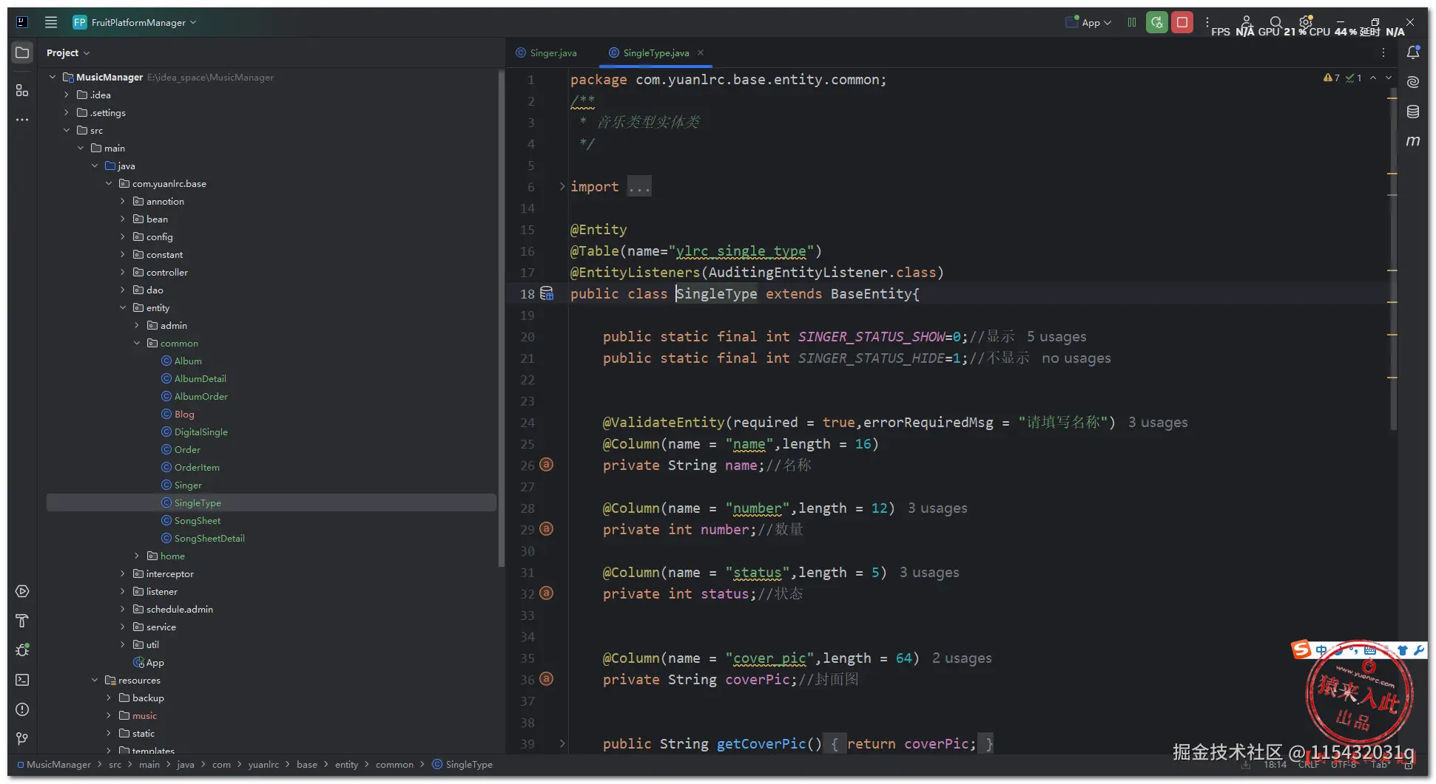Screen dimensions: 1436x784
Task: Open the Git version control tool window
Action: [22, 739]
